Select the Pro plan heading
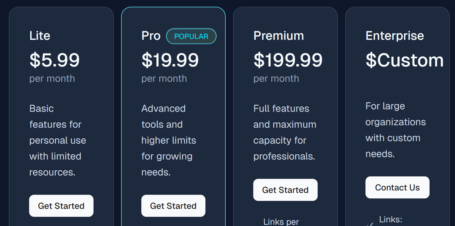455x226 pixels. tap(151, 36)
